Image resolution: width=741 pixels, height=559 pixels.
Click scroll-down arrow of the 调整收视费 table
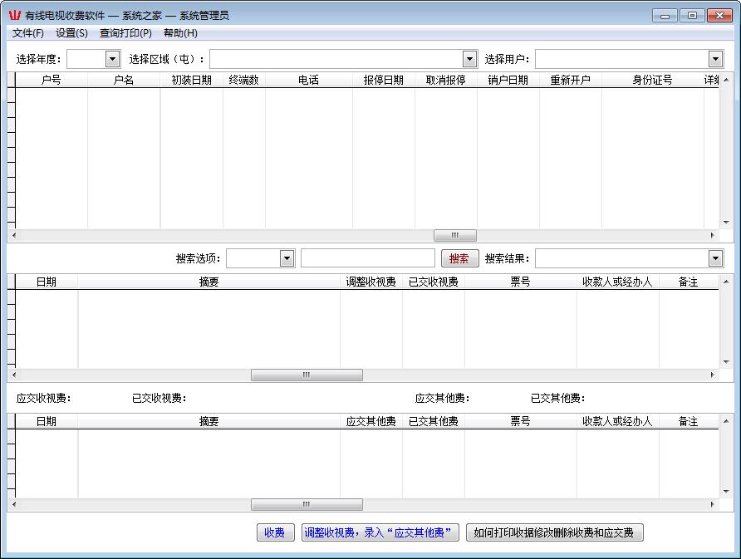pos(726,362)
